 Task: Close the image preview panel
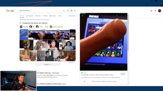(83, 16)
